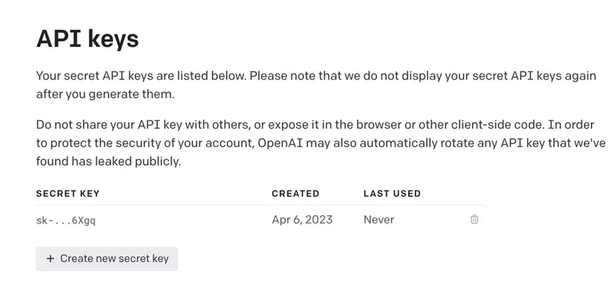Click the phrase Please note that
613x281 pixels.
tap(290, 76)
